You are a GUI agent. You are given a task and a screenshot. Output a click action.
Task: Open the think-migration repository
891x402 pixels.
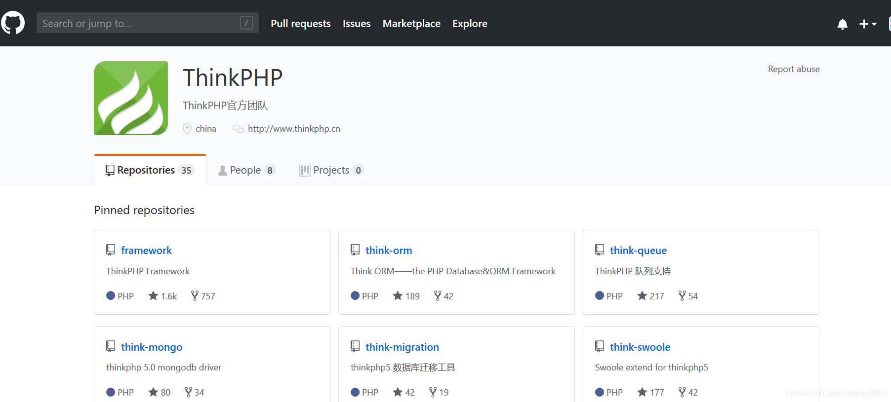402,347
